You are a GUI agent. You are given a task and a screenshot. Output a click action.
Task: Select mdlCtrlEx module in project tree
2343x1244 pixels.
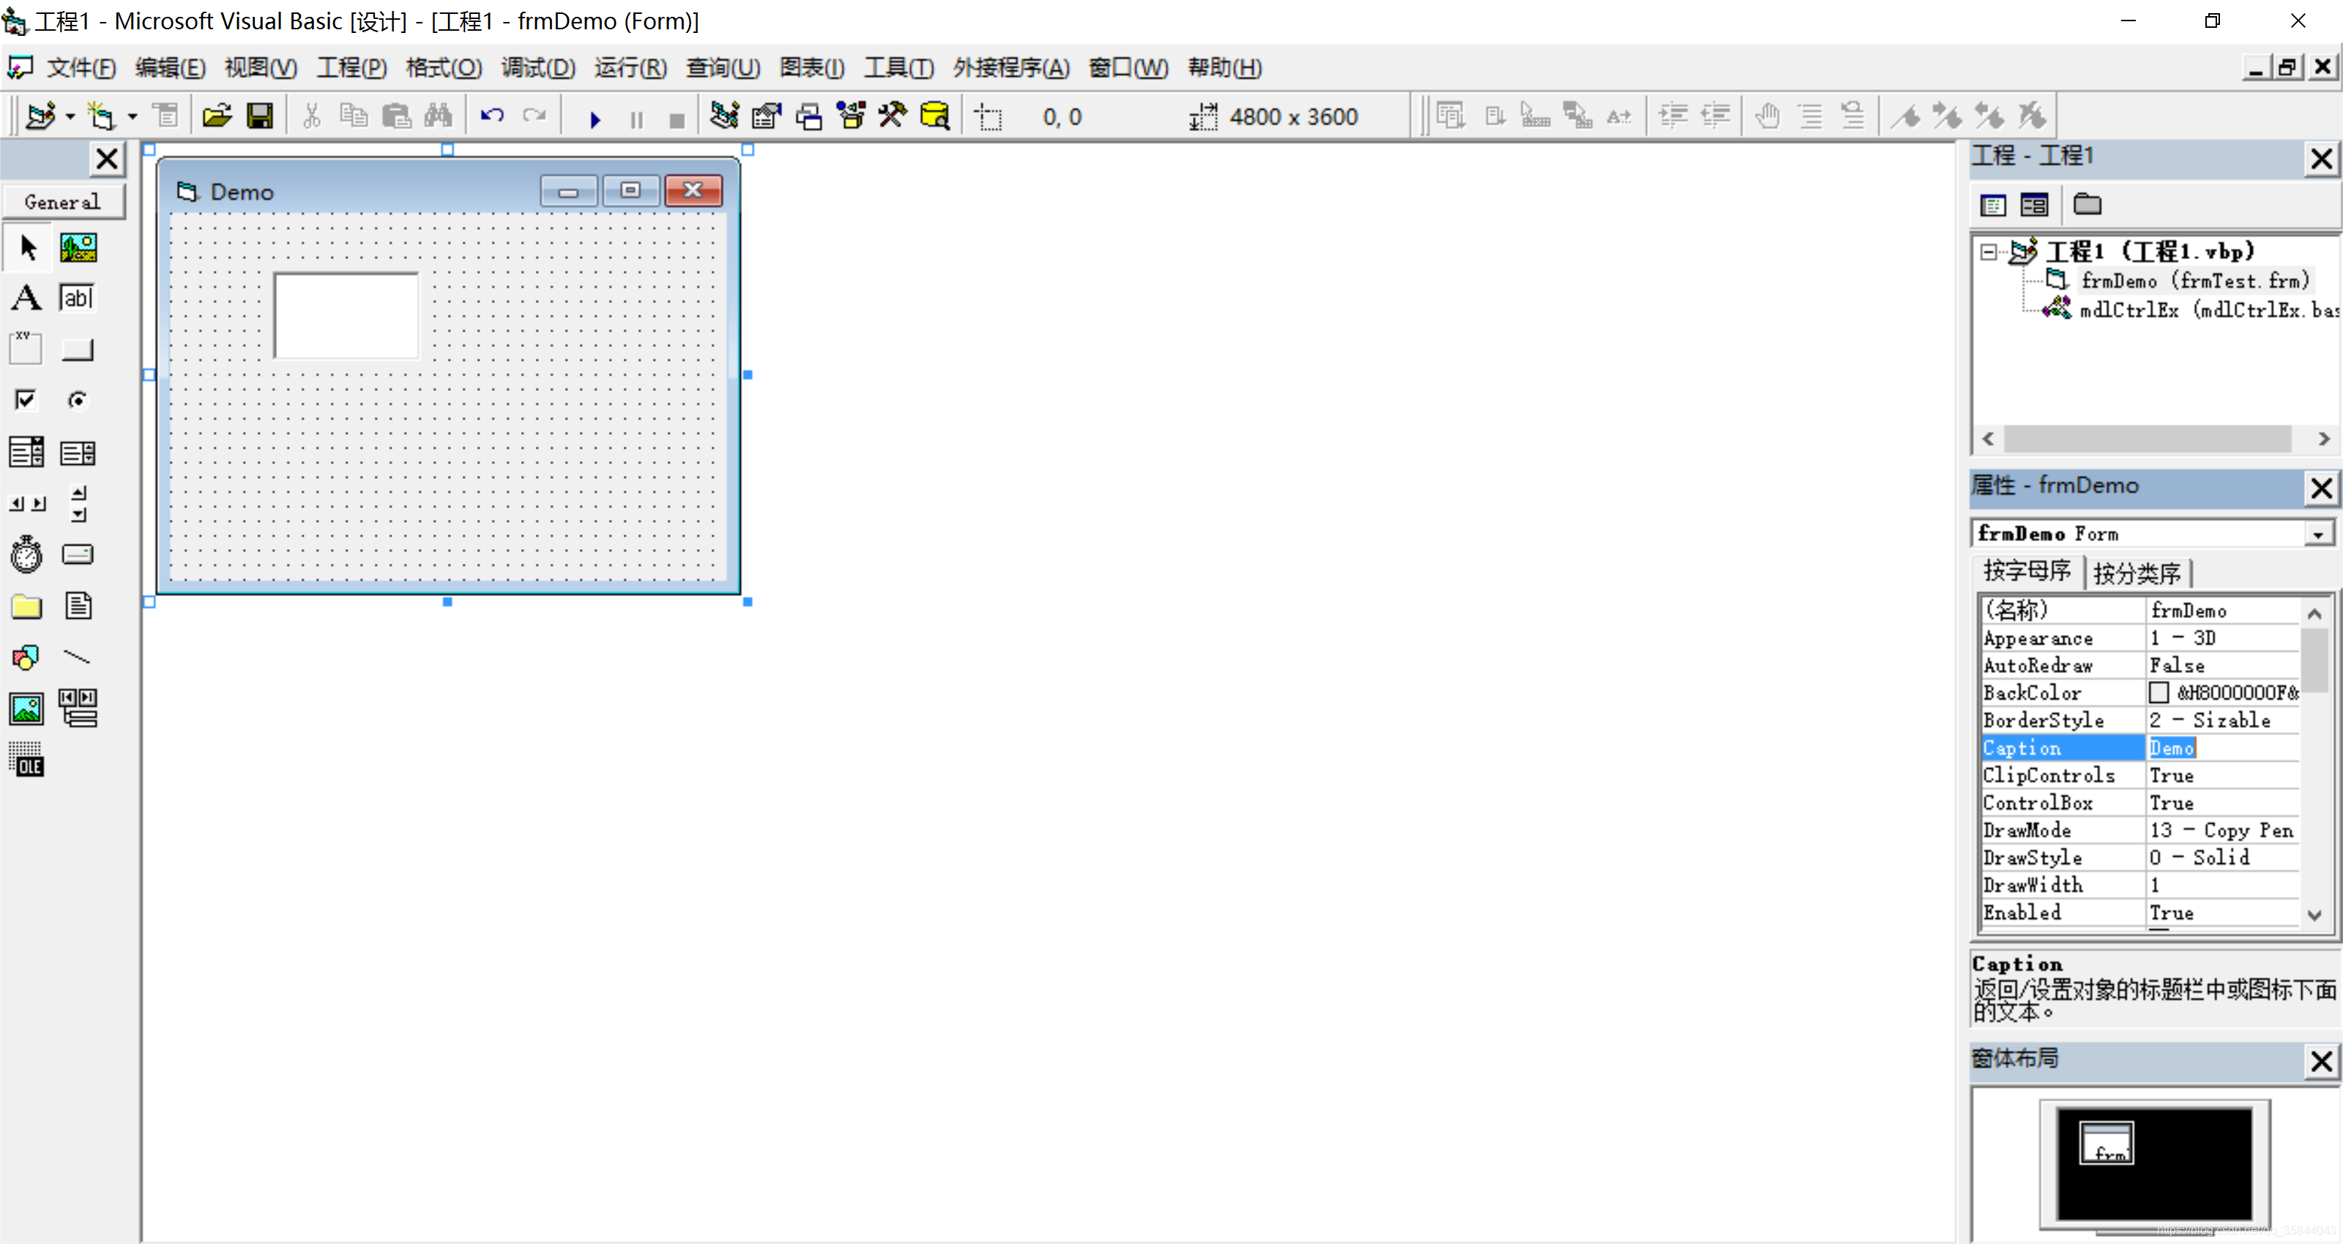tap(2209, 310)
